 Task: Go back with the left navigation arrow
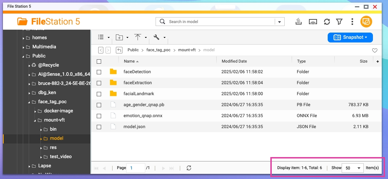coord(101,50)
